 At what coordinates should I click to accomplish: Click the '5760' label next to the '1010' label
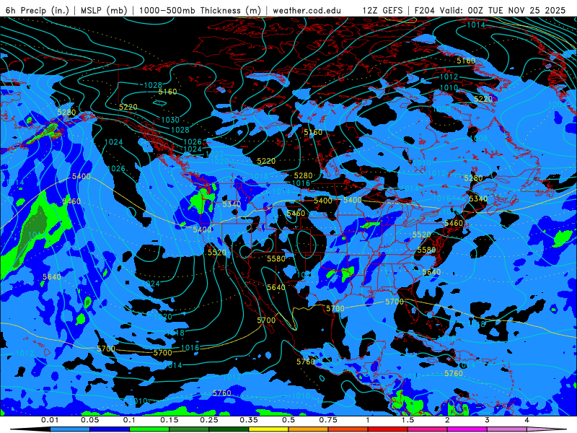coord(222,393)
